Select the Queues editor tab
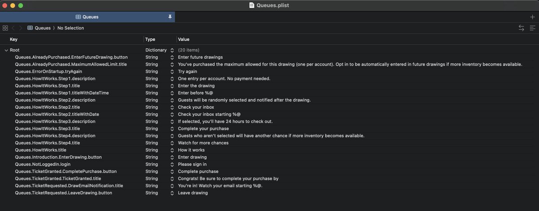This screenshot has height=211, width=539. [x=87, y=17]
